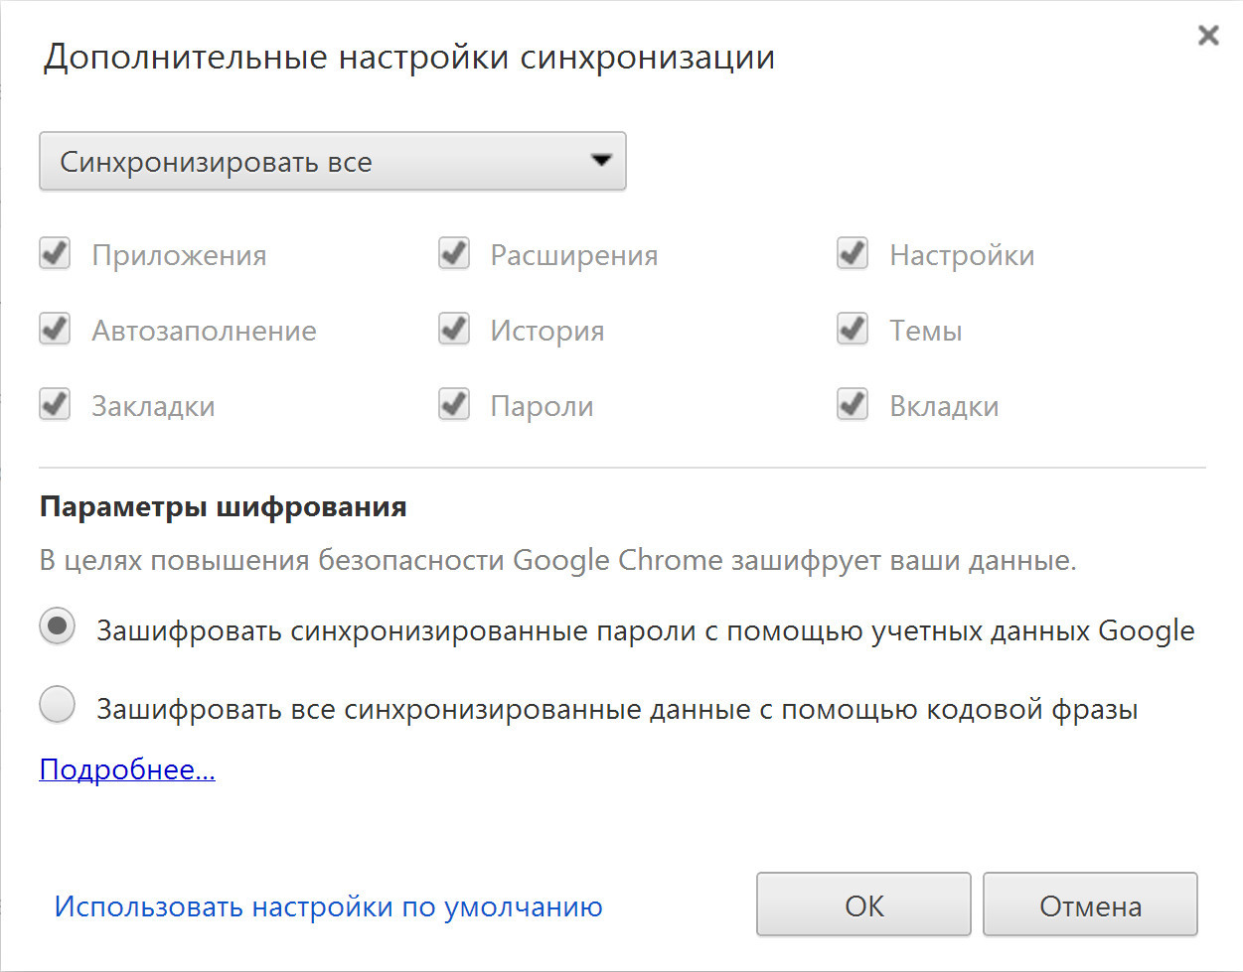Toggle the 'Приложения' checkbox
1243x972 pixels.
[x=55, y=254]
